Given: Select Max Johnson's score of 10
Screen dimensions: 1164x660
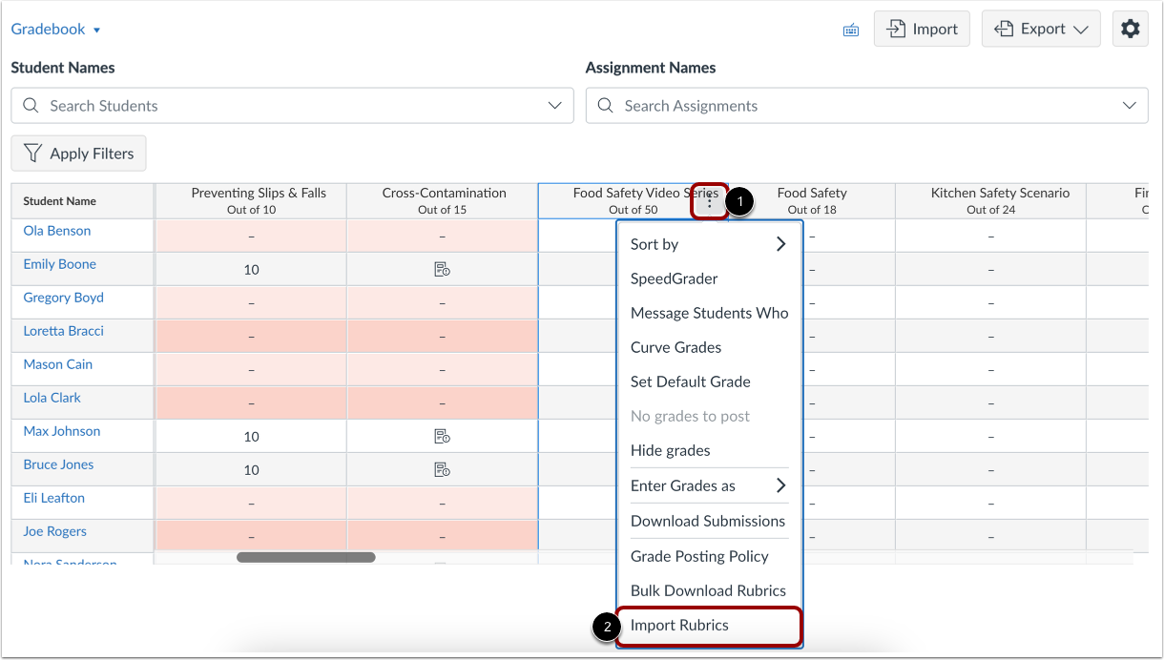Looking at the screenshot, I should tap(251, 437).
